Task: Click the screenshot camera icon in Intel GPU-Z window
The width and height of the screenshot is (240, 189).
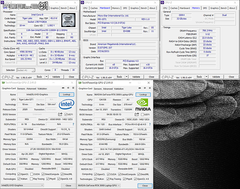Action: coord(63,88)
